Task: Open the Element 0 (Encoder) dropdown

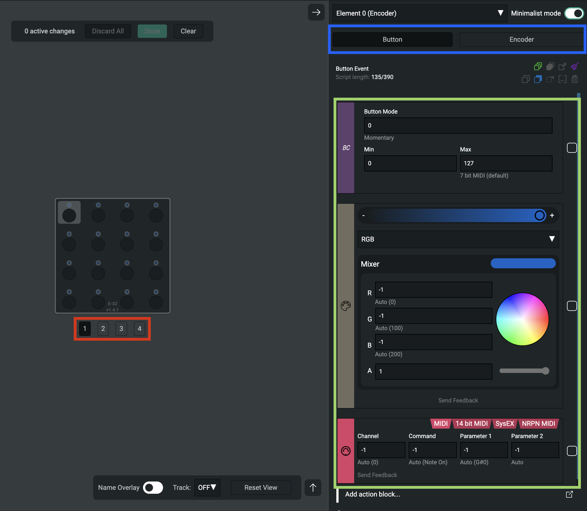Action: 420,13
